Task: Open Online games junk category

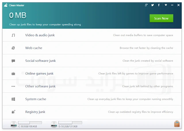Action: pos(39,74)
